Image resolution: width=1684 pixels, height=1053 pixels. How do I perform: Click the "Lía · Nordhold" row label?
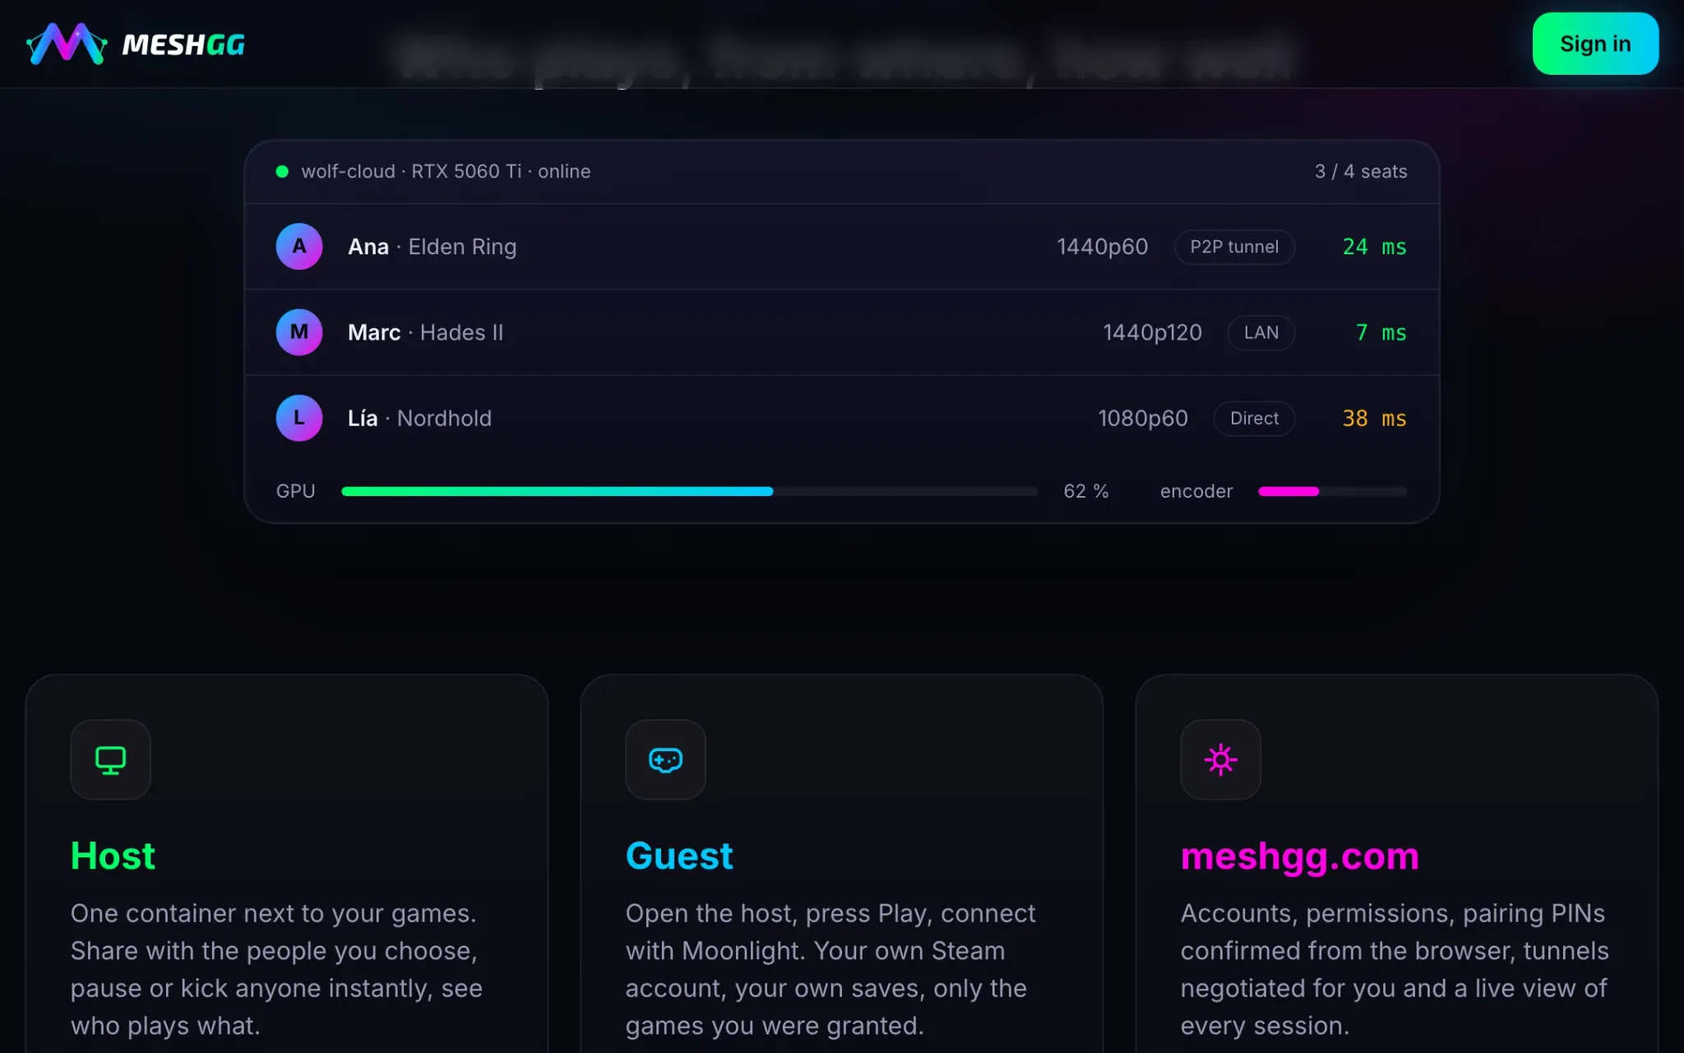tap(419, 418)
